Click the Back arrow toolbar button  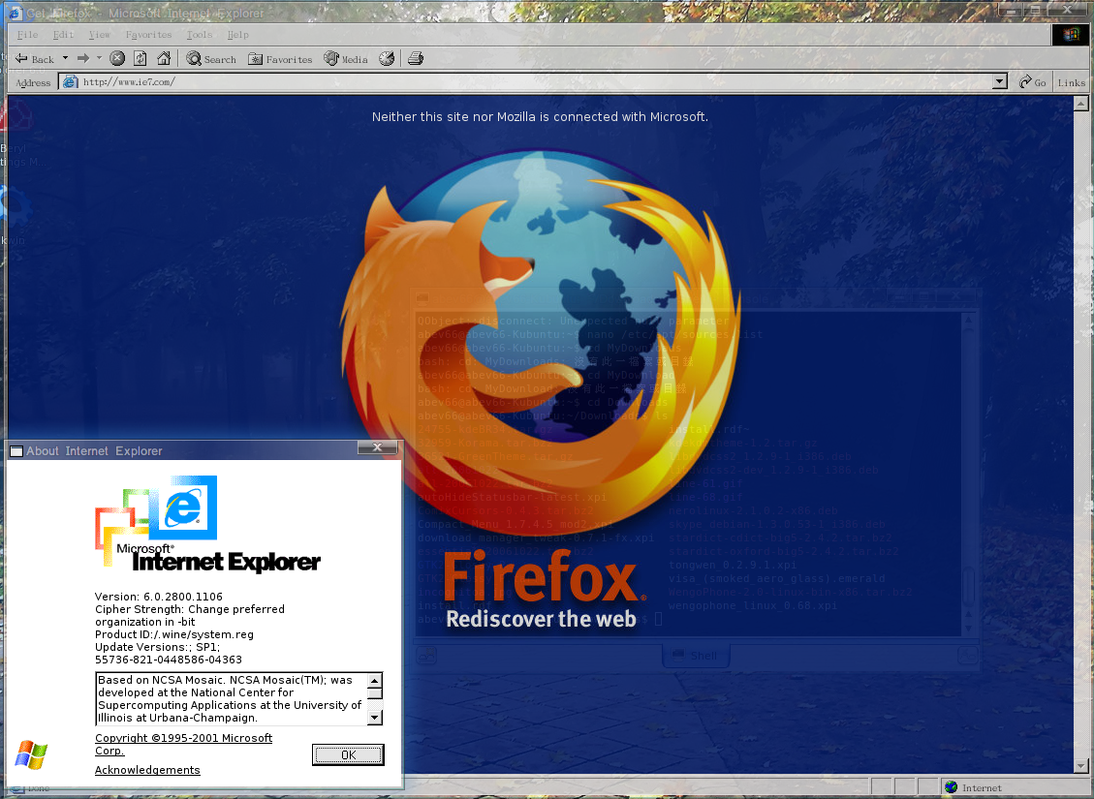(34, 58)
